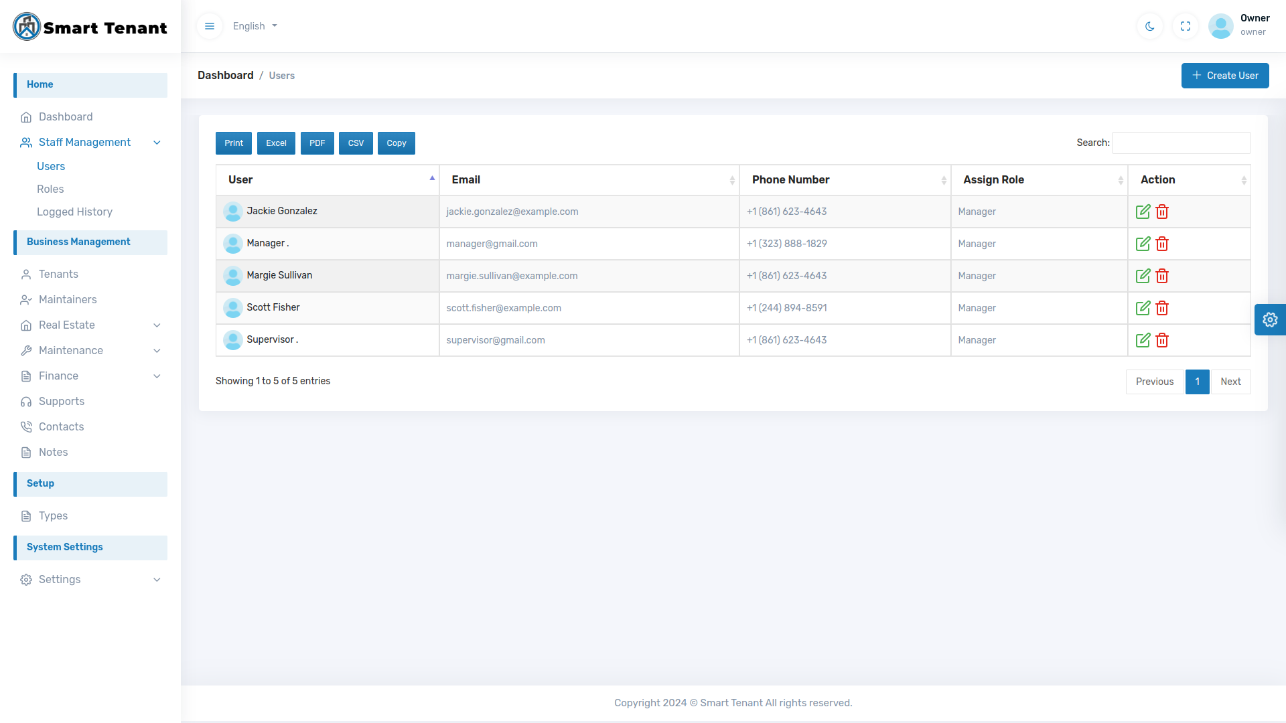Image resolution: width=1286 pixels, height=723 pixels.
Task: Click the delete icon for Margie Sullivan
Action: (1162, 275)
